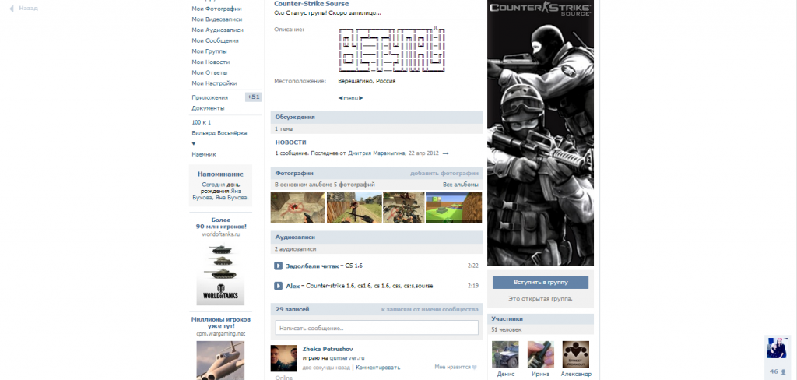This screenshot has height=380, width=797.
Task: Open Александр's Street Workout avatar
Action: click(576, 354)
